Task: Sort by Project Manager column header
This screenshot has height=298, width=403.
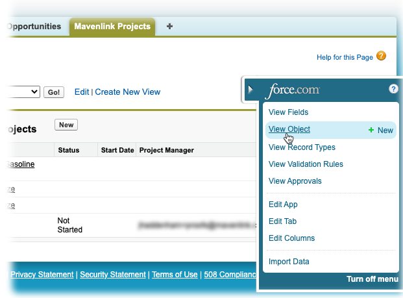Action: click(x=167, y=150)
